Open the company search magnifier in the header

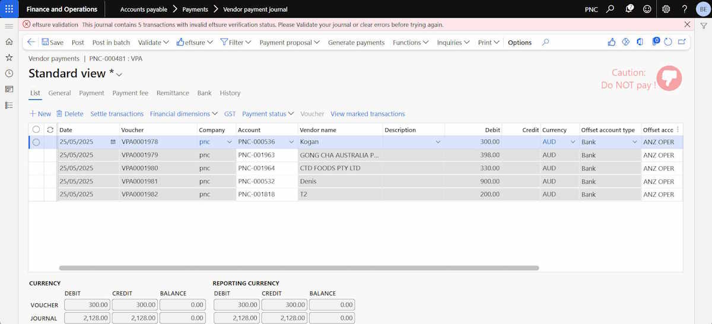pos(611,9)
